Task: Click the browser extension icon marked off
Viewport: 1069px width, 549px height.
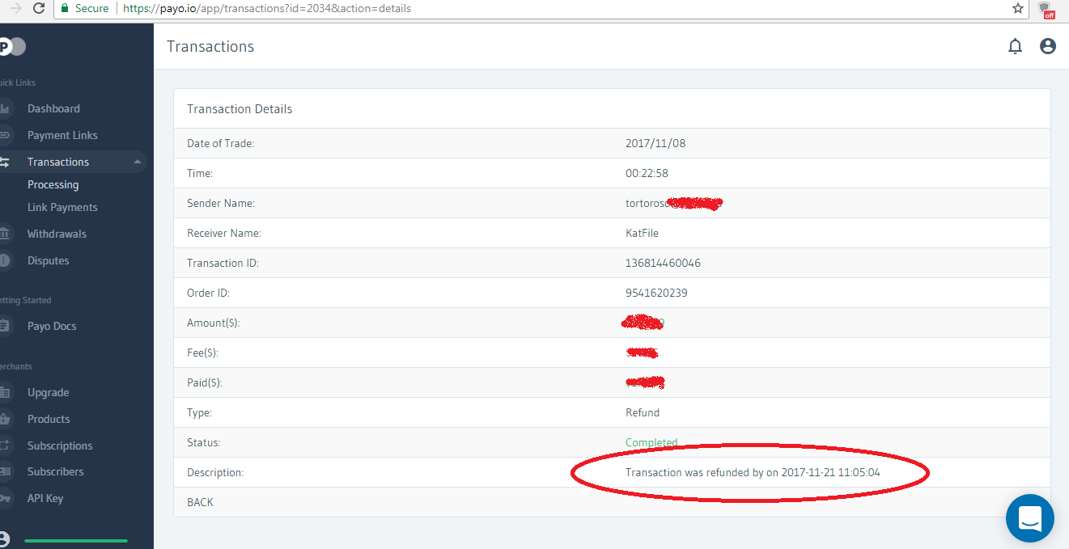Action: point(1047,9)
